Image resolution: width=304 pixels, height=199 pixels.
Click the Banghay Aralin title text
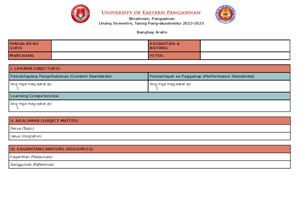152,32
